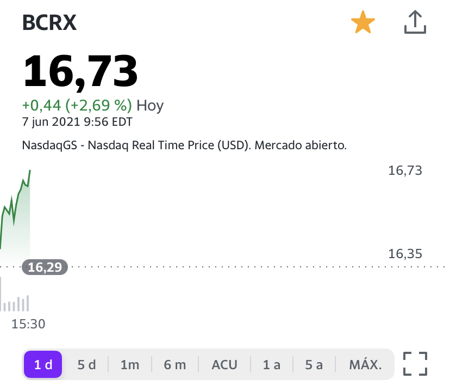
Task: Tap the green +0,44 (+2,69 %) change
Action: coord(77,105)
